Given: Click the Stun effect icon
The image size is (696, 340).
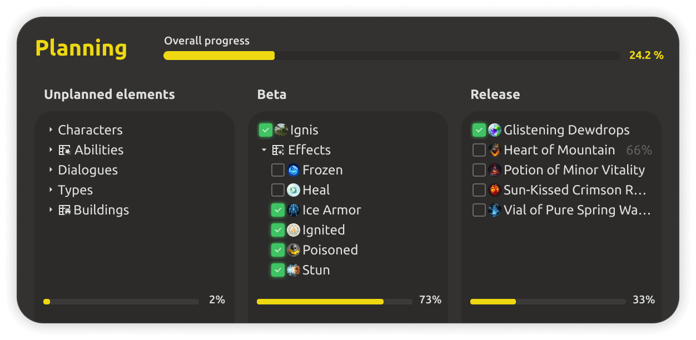Looking at the screenshot, I should click(294, 270).
